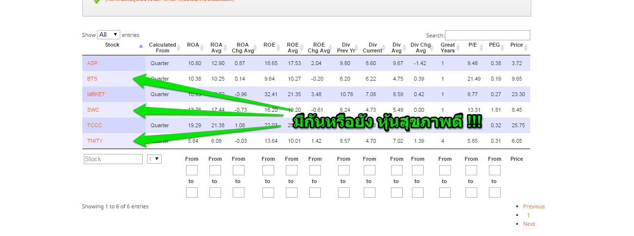The width and height of the screenshot is (634, 236).
Task: Sort by PEG column header
Action: click(497, 48)
